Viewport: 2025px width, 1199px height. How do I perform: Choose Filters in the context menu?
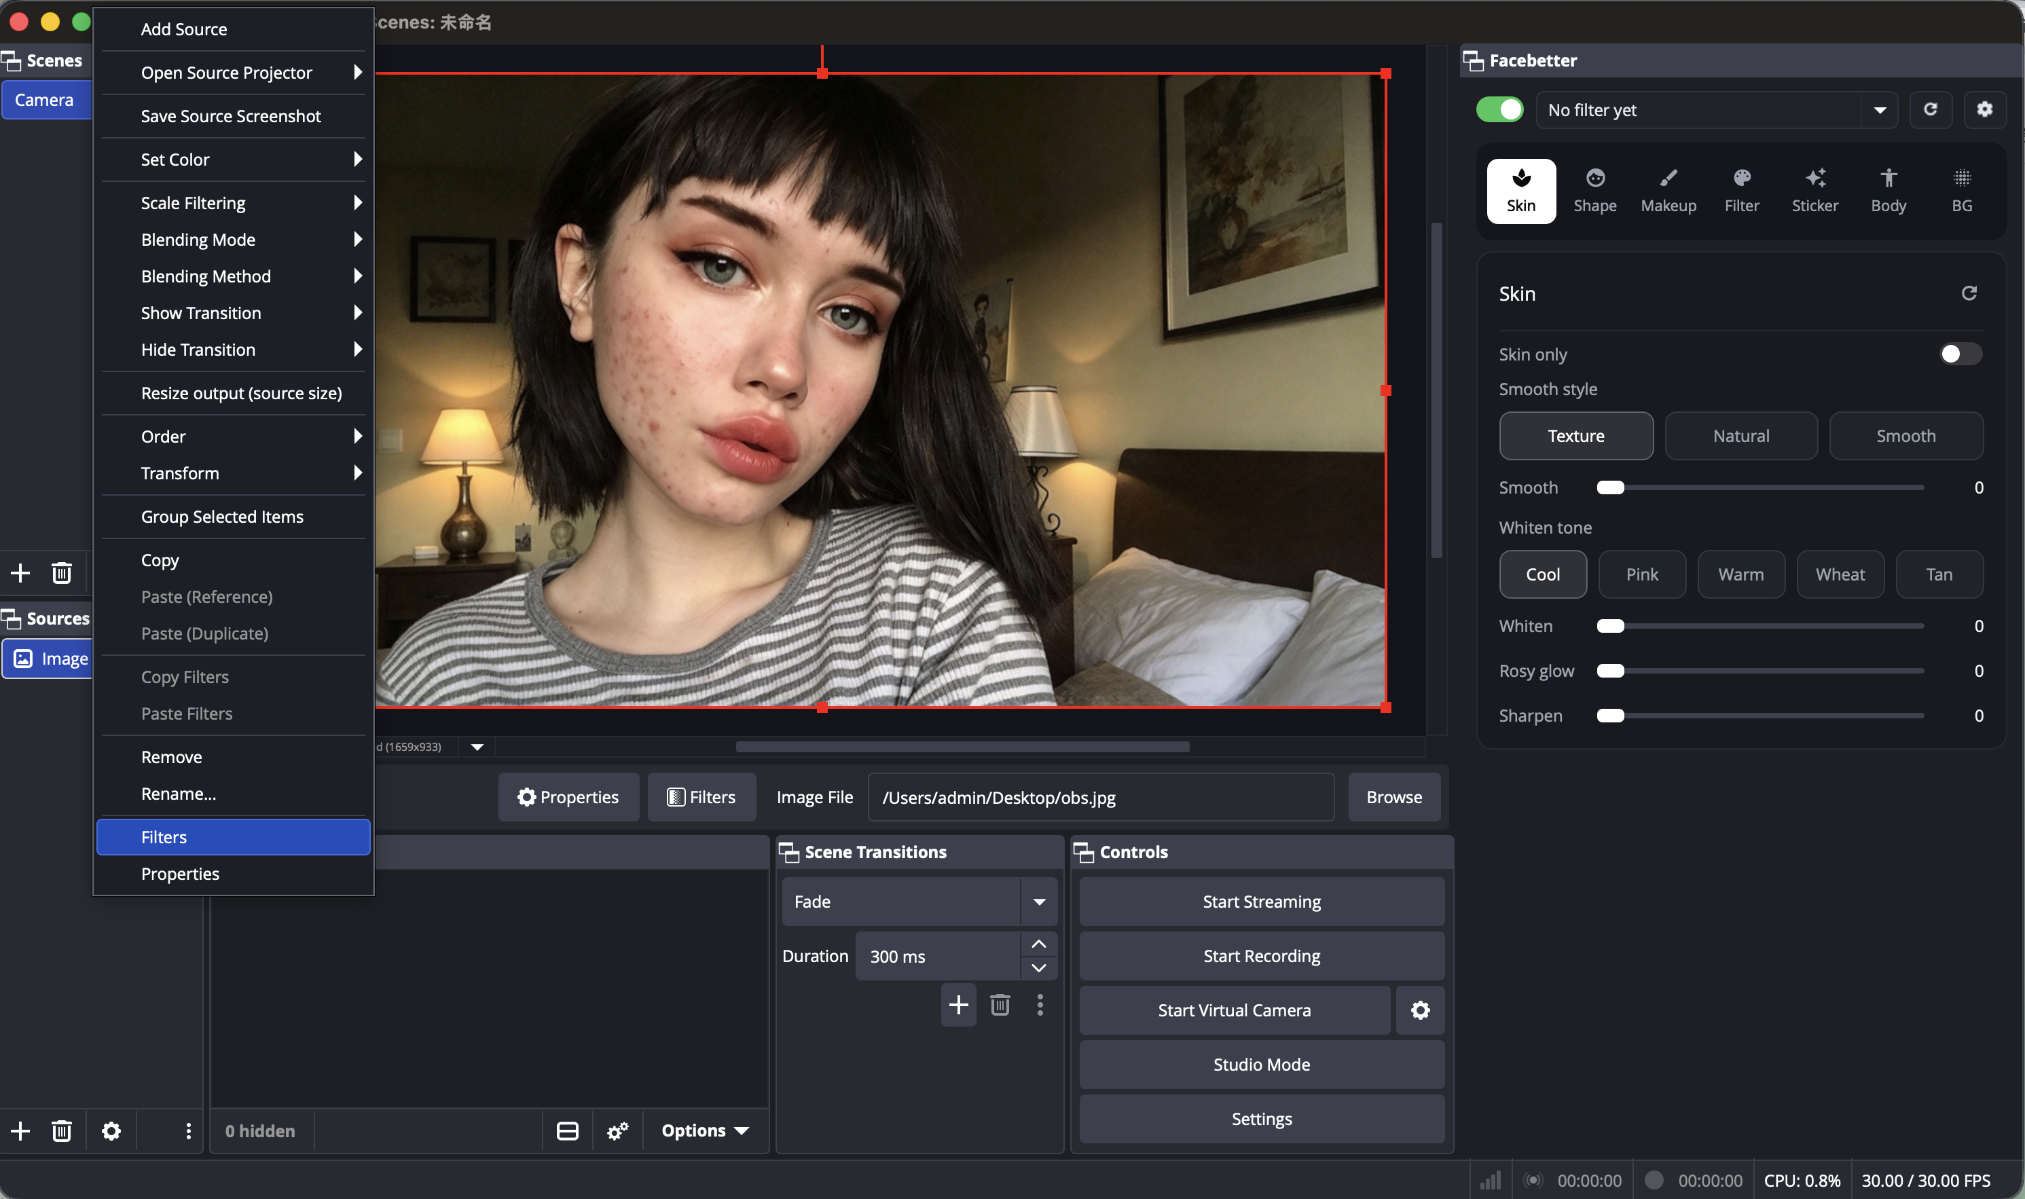pos(234,836)
